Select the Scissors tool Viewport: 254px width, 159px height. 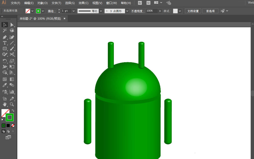tap(12, 54)
